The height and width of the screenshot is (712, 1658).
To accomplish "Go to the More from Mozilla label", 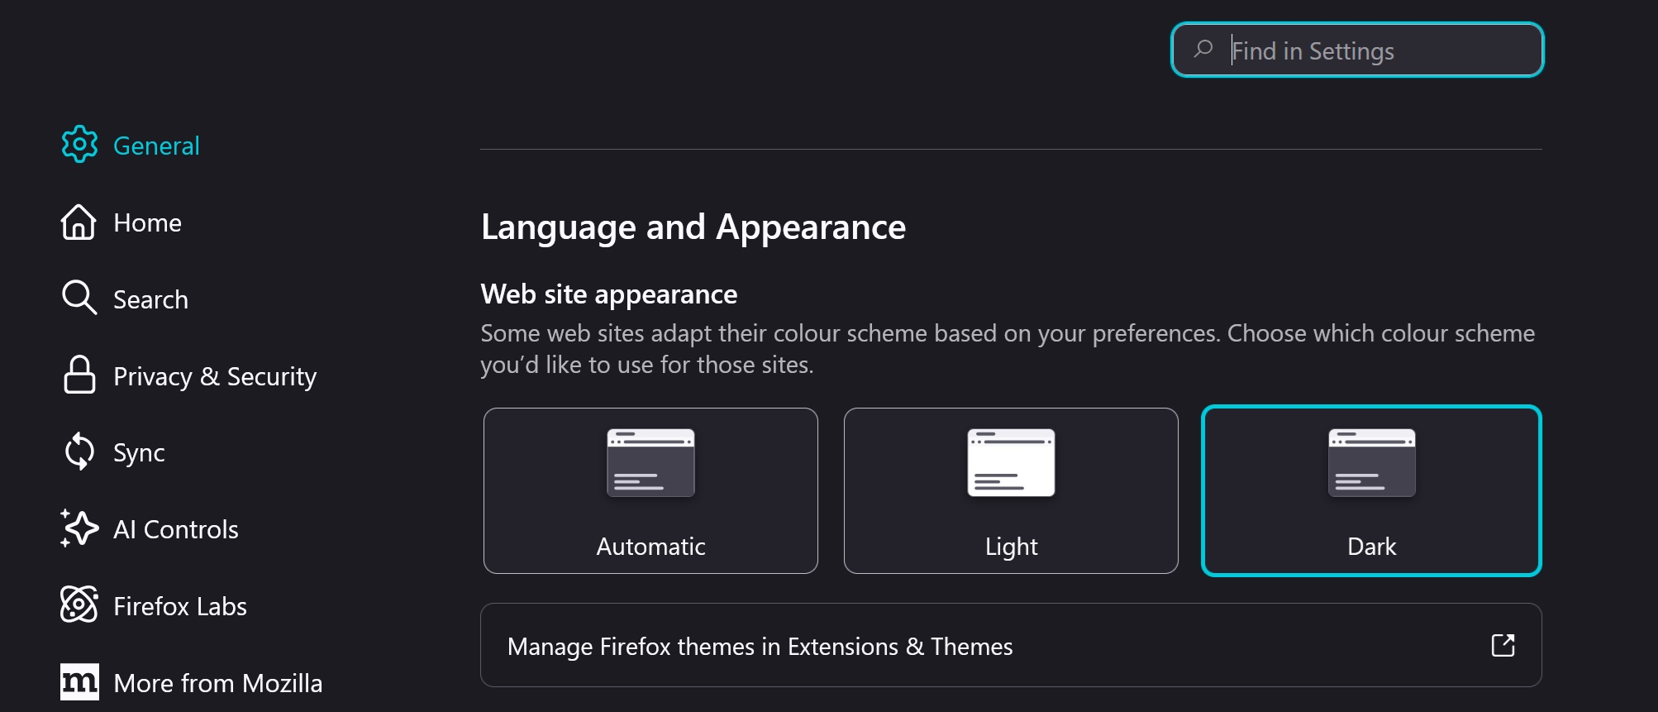I will click(217, 683).
